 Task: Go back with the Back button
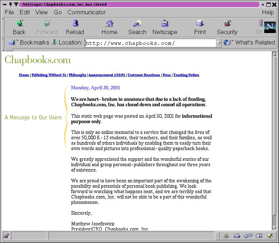pos(19,27)
